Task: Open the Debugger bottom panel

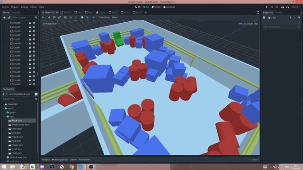Action: tap(60, 160)
